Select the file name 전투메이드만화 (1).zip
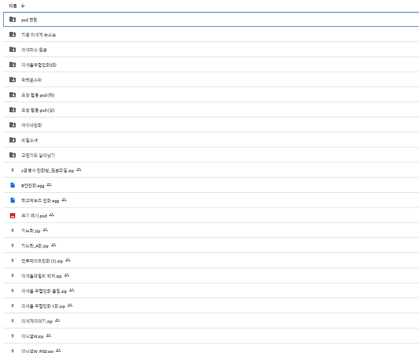 tap(42, 261)
